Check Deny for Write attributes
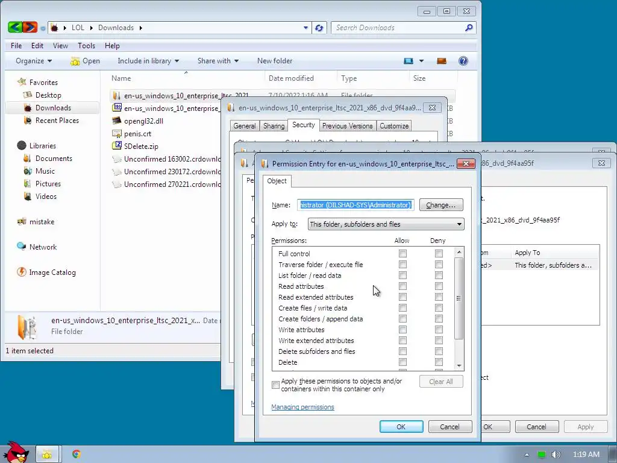 [439, 330]
